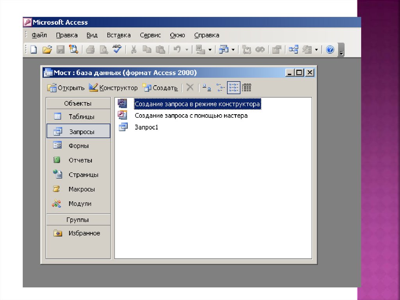Minimize the Мост database window
Viewport: 400px width, 300px height.
[x=289, y=73]
